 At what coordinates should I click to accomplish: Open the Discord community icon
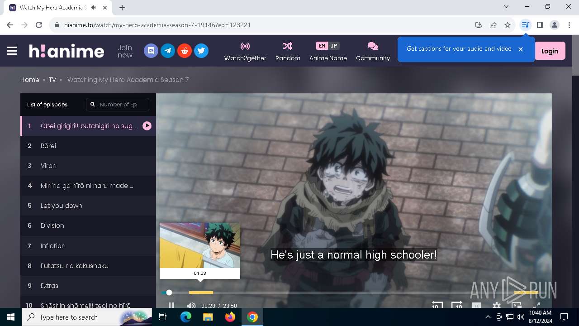pos(151,51)
